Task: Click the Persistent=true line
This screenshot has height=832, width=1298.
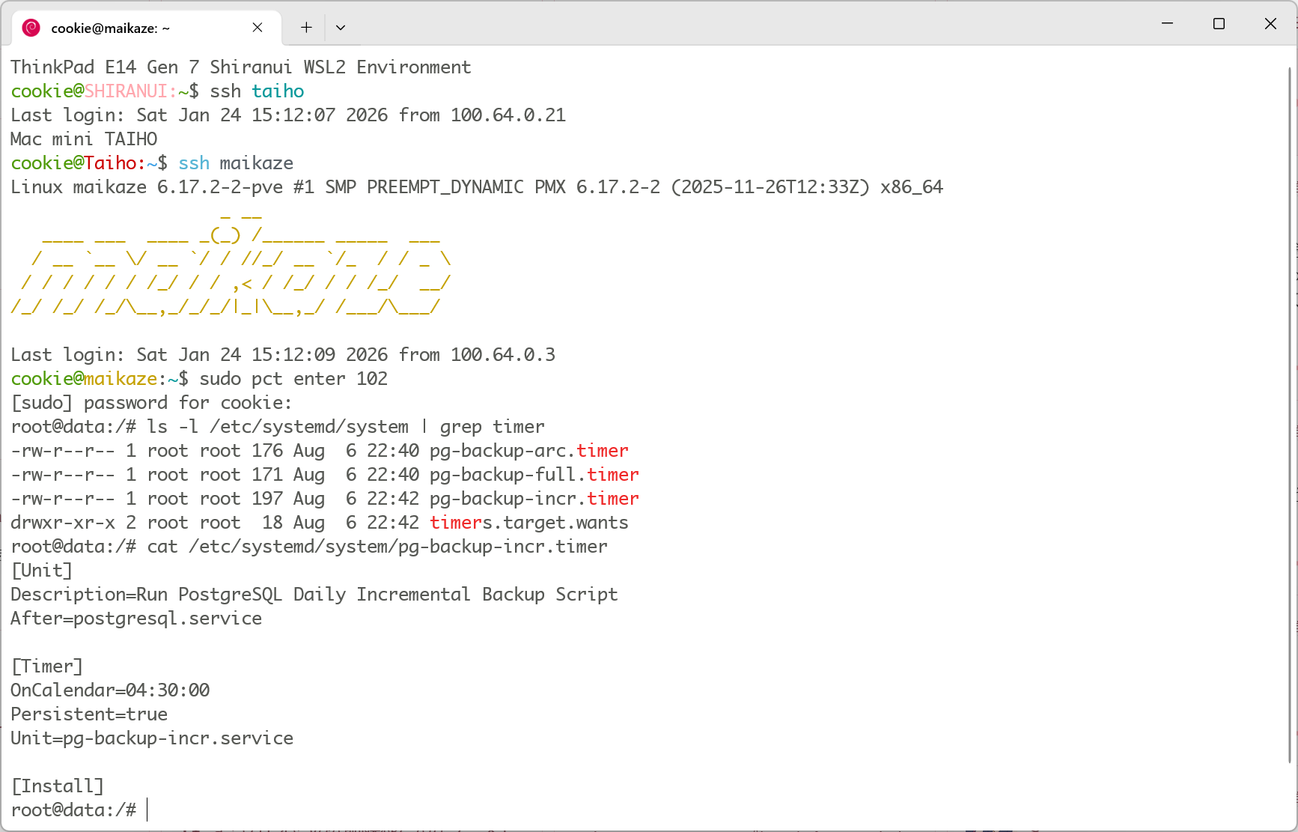Action: pos(89,714)
